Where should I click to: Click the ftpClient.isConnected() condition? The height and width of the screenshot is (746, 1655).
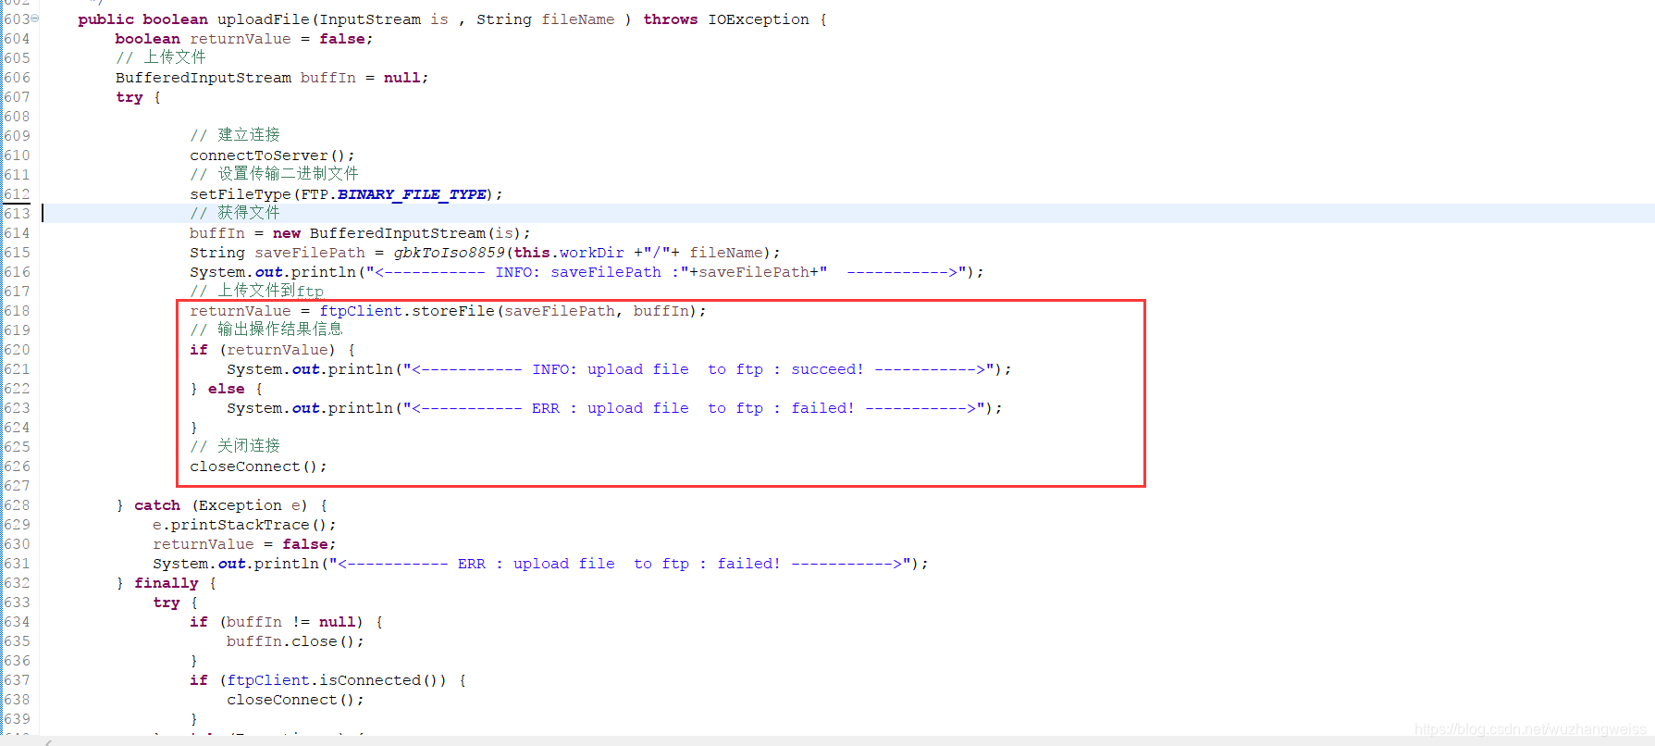click(x=337, y=680)
